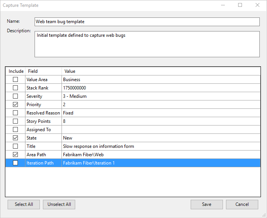Click the Unselect All button
The width and height of the screenshot is (267, 218).
tap(59, 204)
